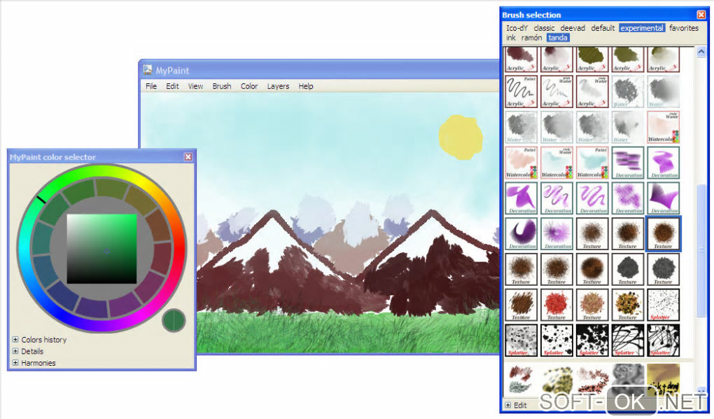Choose the gray blurry Splatter brush
The width and height of the screenshot is (714, 419).
(x=521, y=341)
